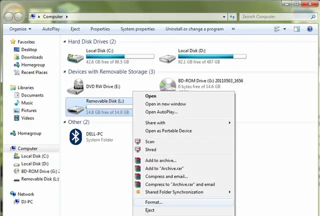Image resolution: width=320 pixels, height=216 pixels.
Task: Select the Local Disk (D:) drive icon
Action: click(x=167, y=59)
